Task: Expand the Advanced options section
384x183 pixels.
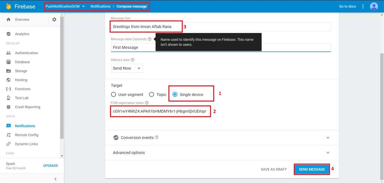Action: (x=328, y=153)
